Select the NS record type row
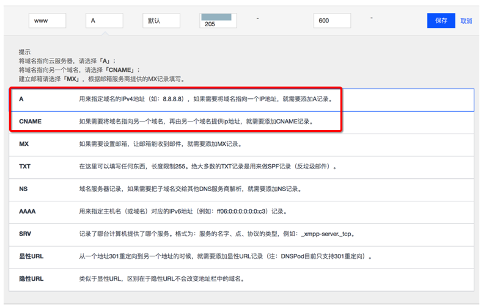Viewport: 489px width, 307px height. (241, 190)
